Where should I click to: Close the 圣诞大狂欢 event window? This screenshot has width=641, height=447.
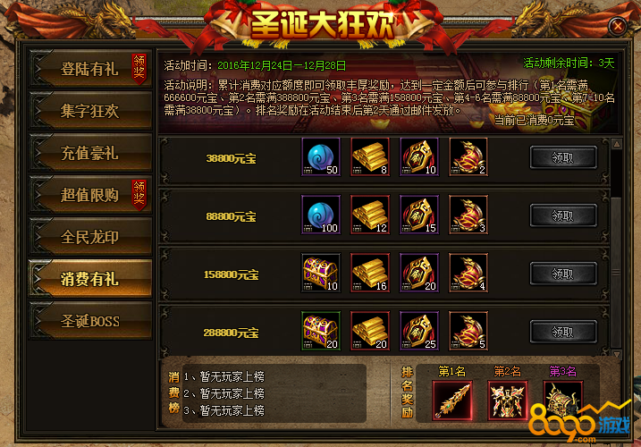618,27
